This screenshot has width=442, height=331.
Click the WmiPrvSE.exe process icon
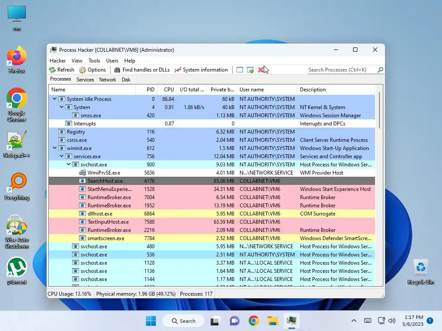click(x=82, y=172)
